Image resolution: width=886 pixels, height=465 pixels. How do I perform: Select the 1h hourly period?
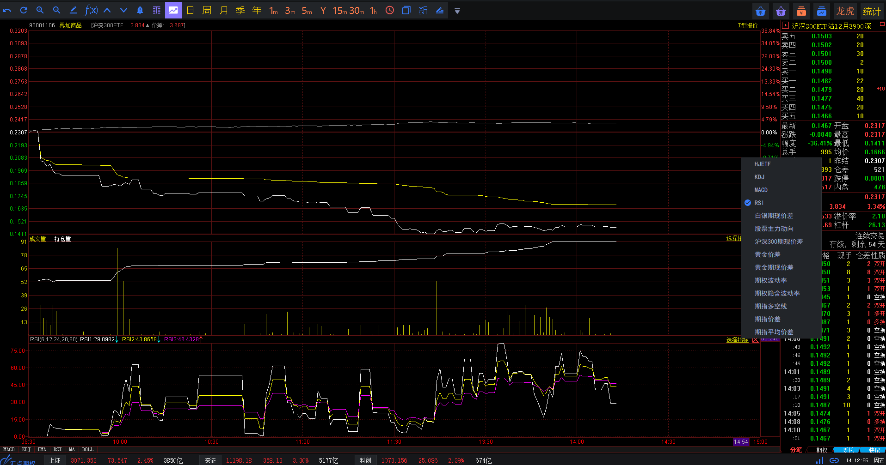click(373, 10)
